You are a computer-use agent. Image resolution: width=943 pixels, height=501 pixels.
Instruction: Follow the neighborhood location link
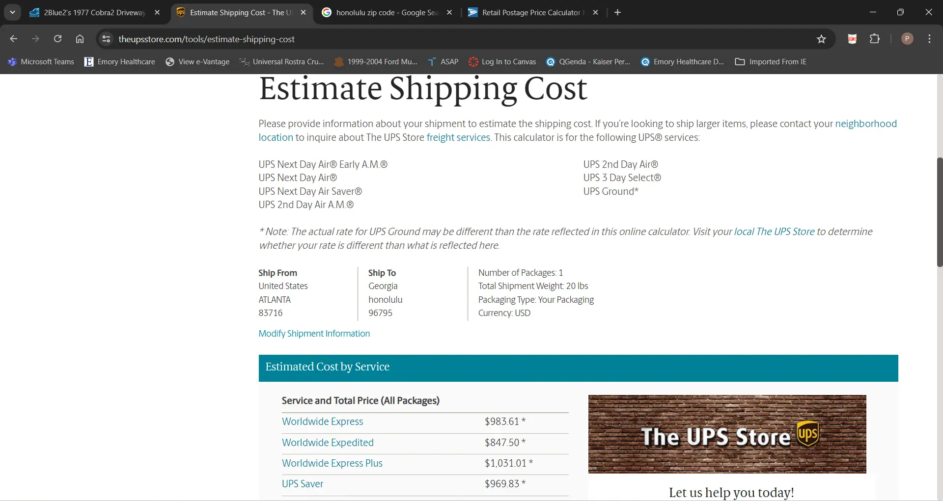pyautogui.click(x=866, y=124)
